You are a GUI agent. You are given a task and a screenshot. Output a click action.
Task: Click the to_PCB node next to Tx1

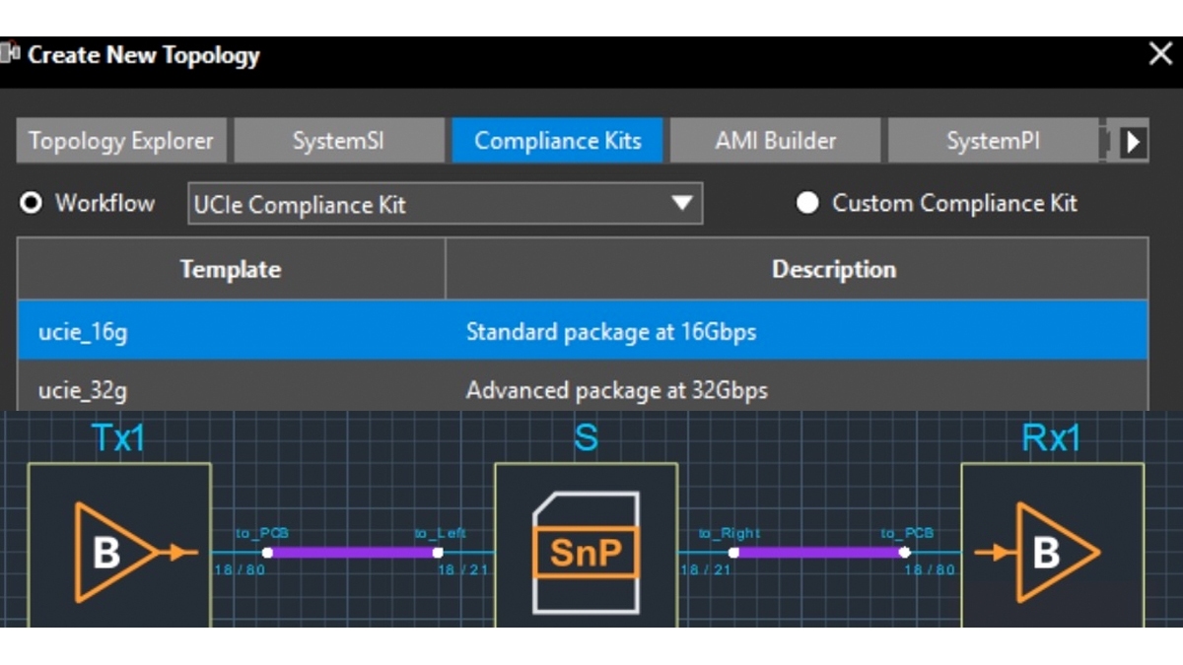[x=267, y=553]
